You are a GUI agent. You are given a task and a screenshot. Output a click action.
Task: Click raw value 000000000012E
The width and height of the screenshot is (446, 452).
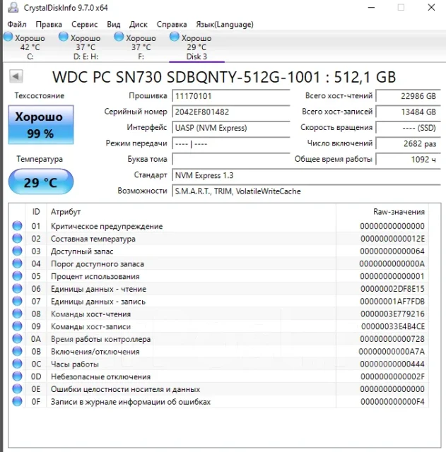tap(392, 239)
